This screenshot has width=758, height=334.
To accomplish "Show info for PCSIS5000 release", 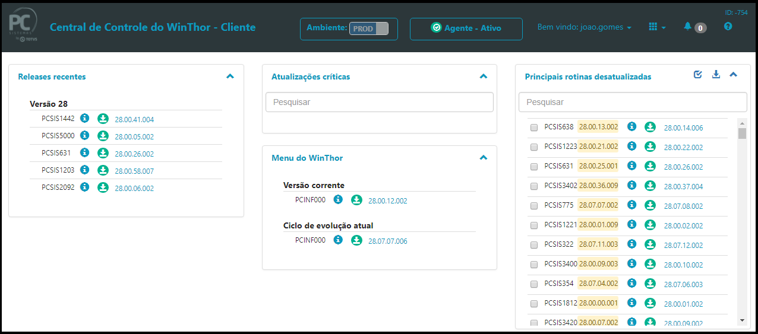I will [84, 135].
